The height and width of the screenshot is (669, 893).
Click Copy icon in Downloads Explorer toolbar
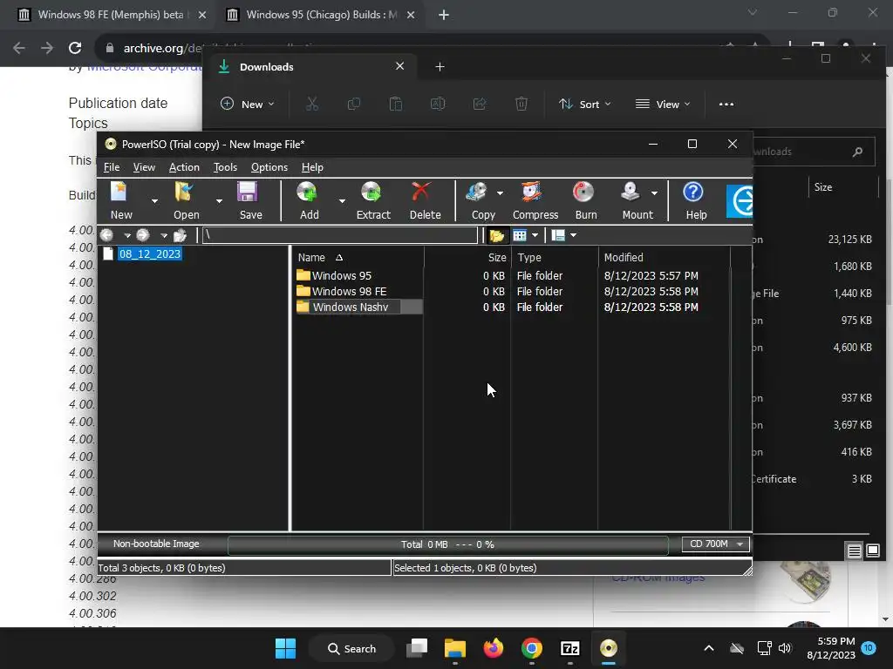354,105
